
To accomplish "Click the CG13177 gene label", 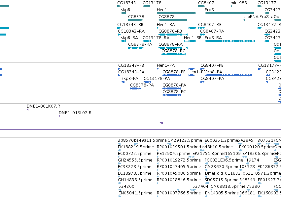I will [x=267, y=3].
